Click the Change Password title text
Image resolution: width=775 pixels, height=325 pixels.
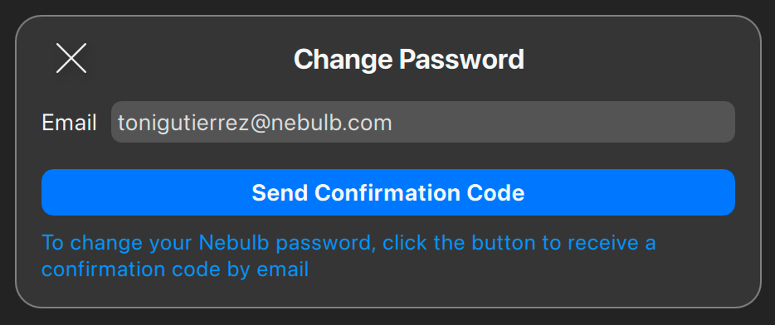point(409,59)
